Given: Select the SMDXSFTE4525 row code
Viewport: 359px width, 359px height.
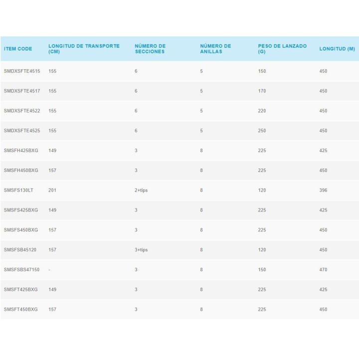Looking at the screenshot, I should [x=22, y=131].
